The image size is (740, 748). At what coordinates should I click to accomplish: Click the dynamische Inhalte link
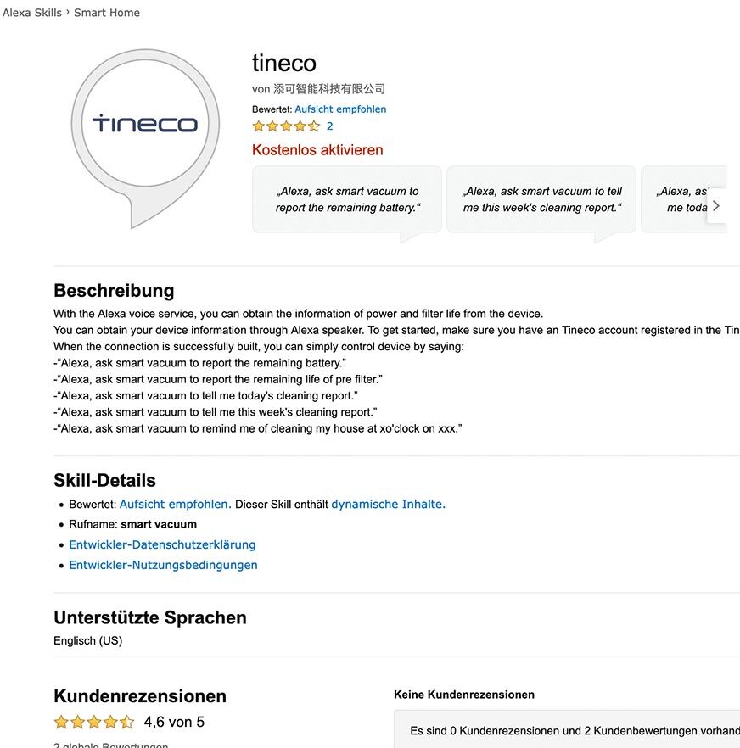pos(387,504)
